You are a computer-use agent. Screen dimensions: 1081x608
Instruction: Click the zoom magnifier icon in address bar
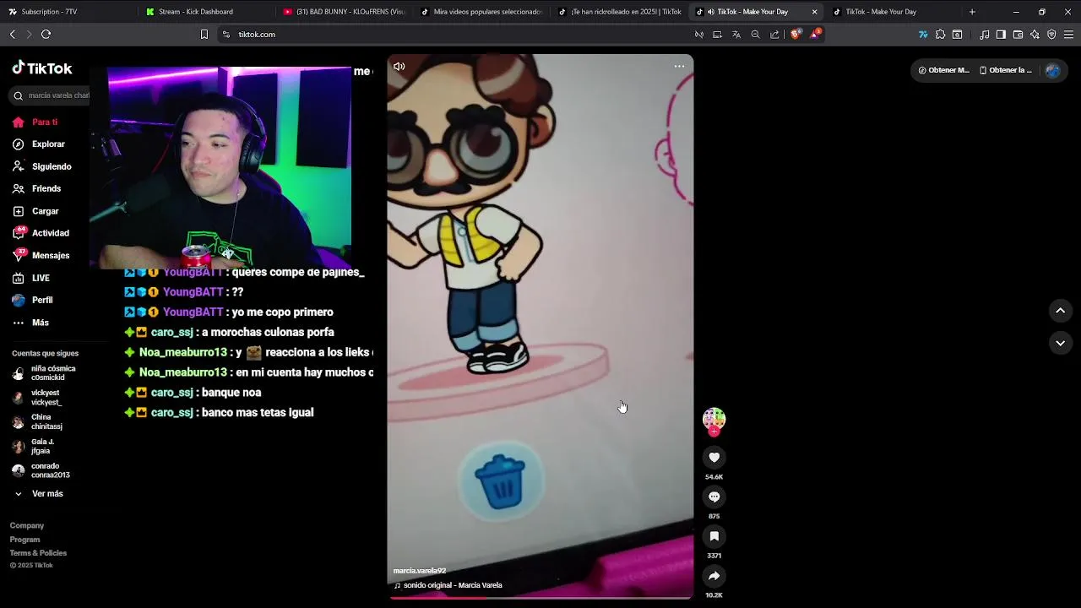[755, 35]
